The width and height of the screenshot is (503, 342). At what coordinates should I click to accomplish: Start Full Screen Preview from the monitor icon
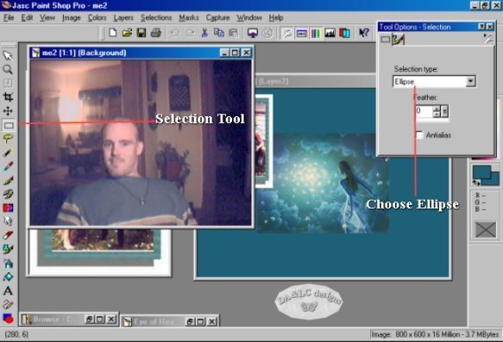point(253,33)
